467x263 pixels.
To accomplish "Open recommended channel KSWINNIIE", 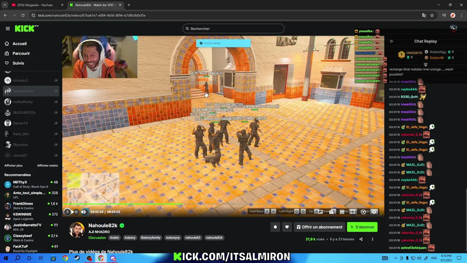I will (31, 216).
